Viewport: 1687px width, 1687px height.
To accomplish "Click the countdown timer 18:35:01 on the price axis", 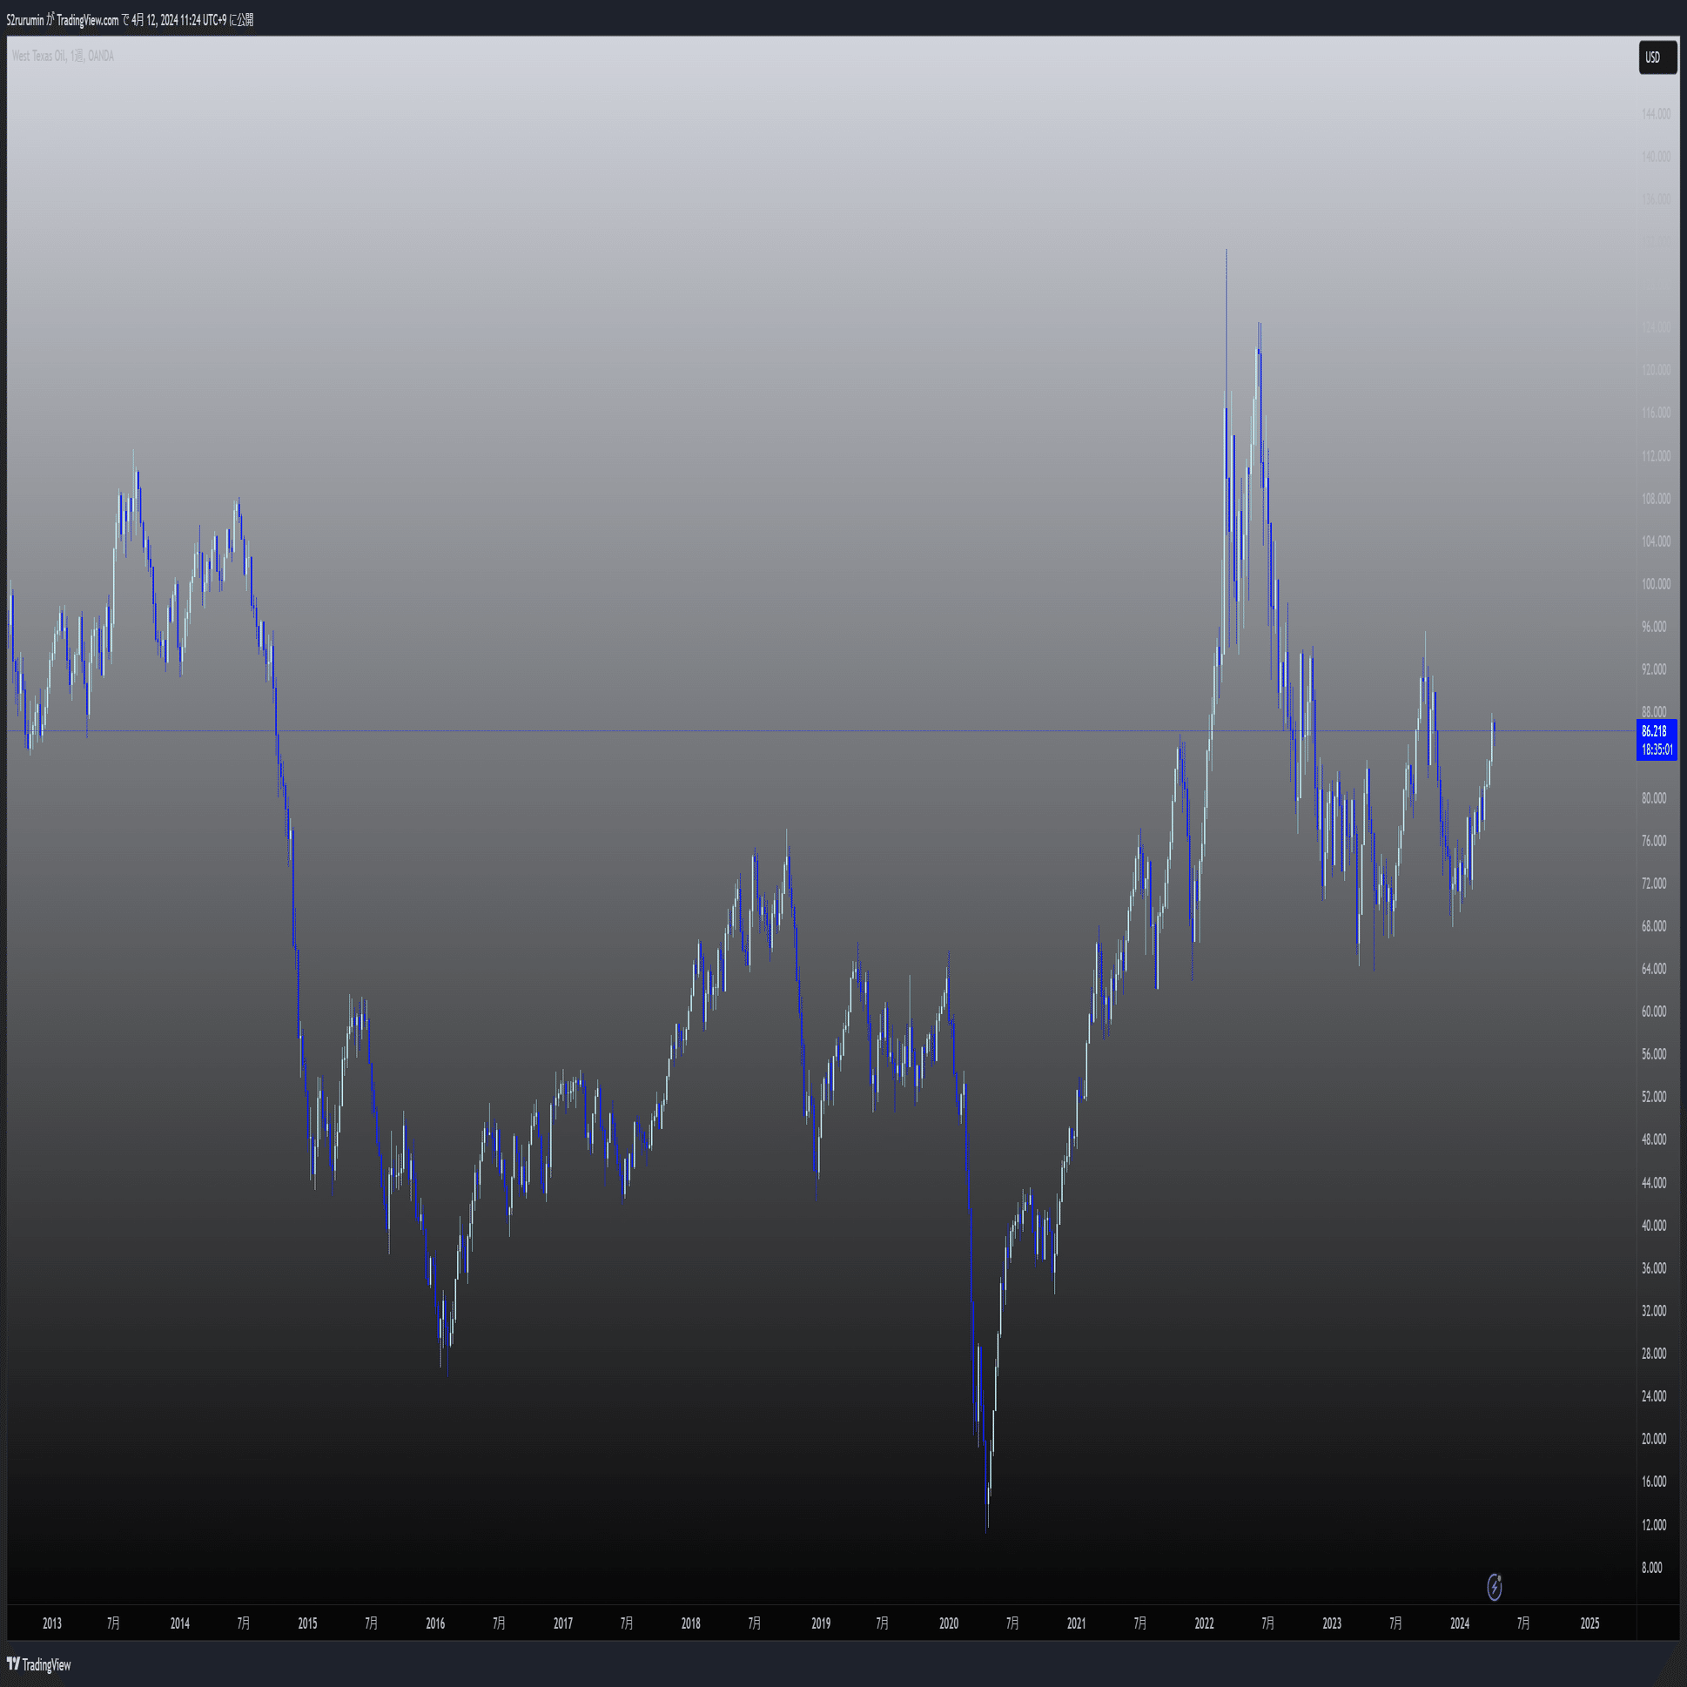I will 1657,750.
